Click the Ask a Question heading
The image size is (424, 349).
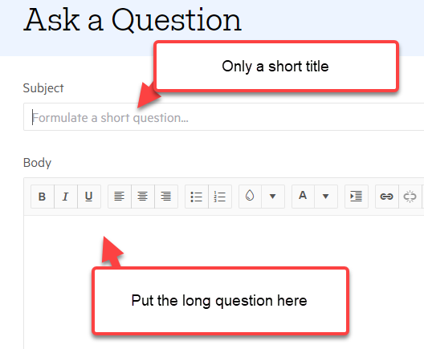[132, 20]
